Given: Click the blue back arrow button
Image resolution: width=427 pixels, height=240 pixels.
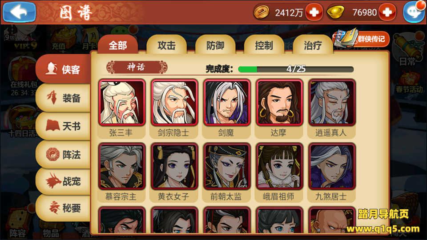Looking at the screenshot, I should [19, 12].
